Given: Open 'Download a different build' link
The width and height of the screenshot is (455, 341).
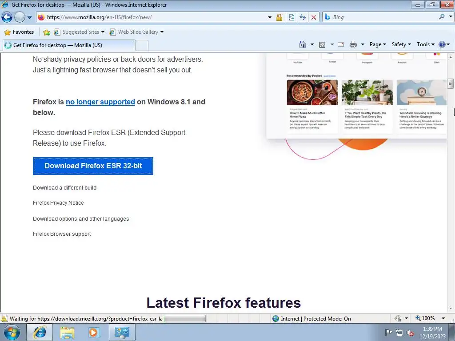Looking at the screenshot, I should [x=65, y=188].
